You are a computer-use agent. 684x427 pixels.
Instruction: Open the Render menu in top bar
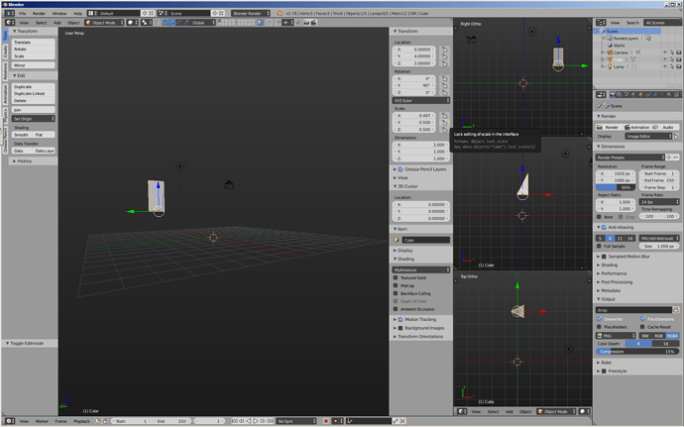39,14
